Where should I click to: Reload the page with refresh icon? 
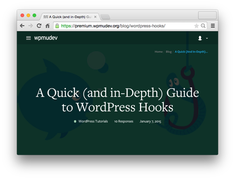click(39, 25)
